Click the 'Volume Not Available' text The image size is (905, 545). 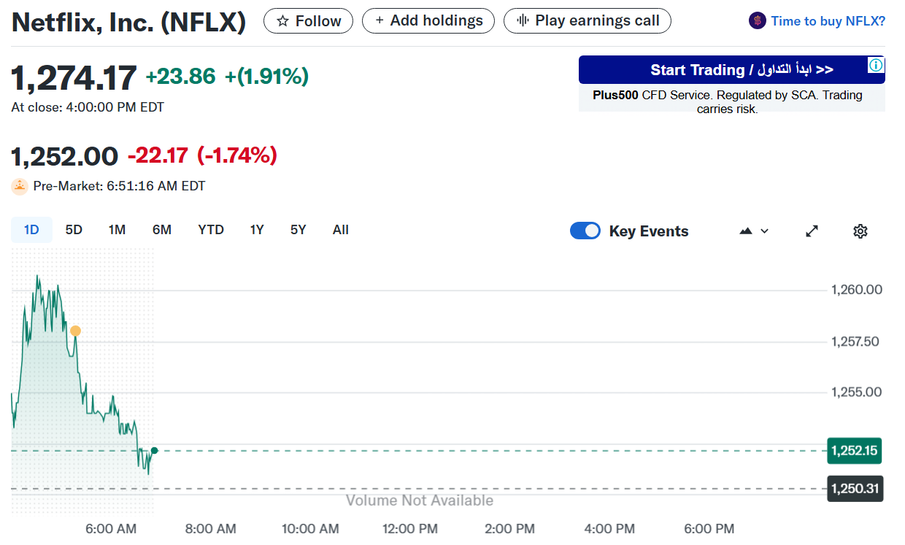click(420, 500)
